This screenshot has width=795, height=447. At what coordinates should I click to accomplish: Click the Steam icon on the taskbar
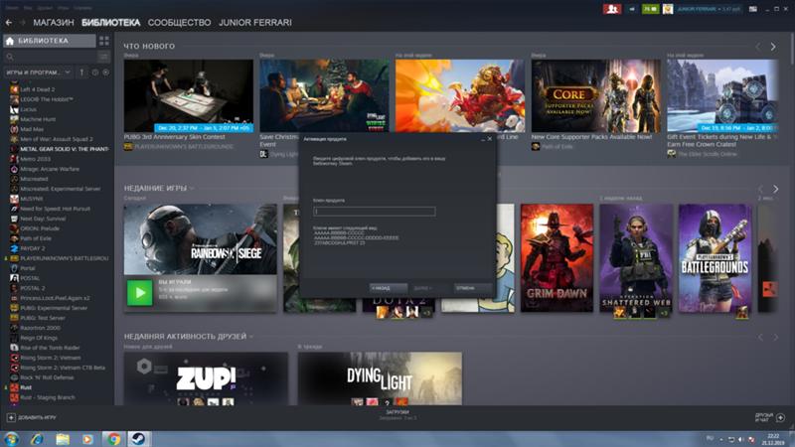(138, 439)
